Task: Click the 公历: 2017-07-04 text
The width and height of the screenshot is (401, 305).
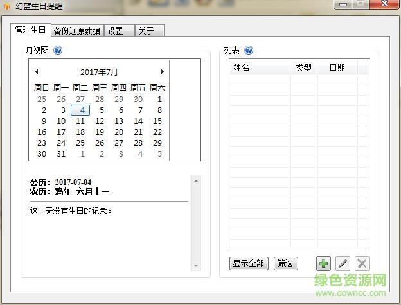Action: click(x=60, y=182)
